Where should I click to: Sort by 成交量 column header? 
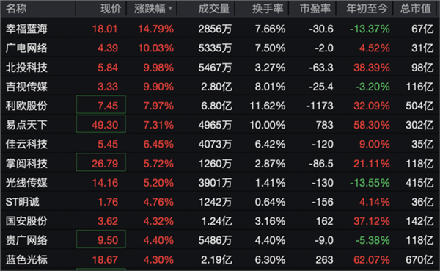click(x=214, y=9)
